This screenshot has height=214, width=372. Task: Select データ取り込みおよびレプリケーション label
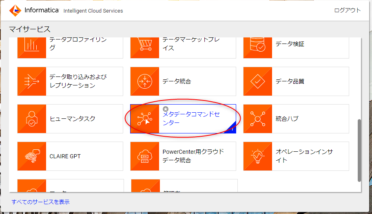78,81
